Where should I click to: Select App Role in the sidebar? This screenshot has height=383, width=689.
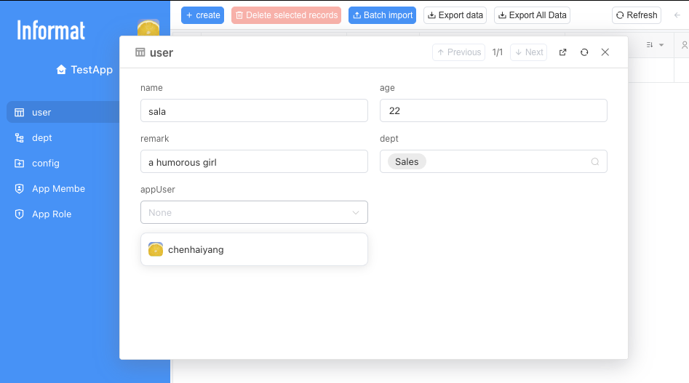(51, 214)
